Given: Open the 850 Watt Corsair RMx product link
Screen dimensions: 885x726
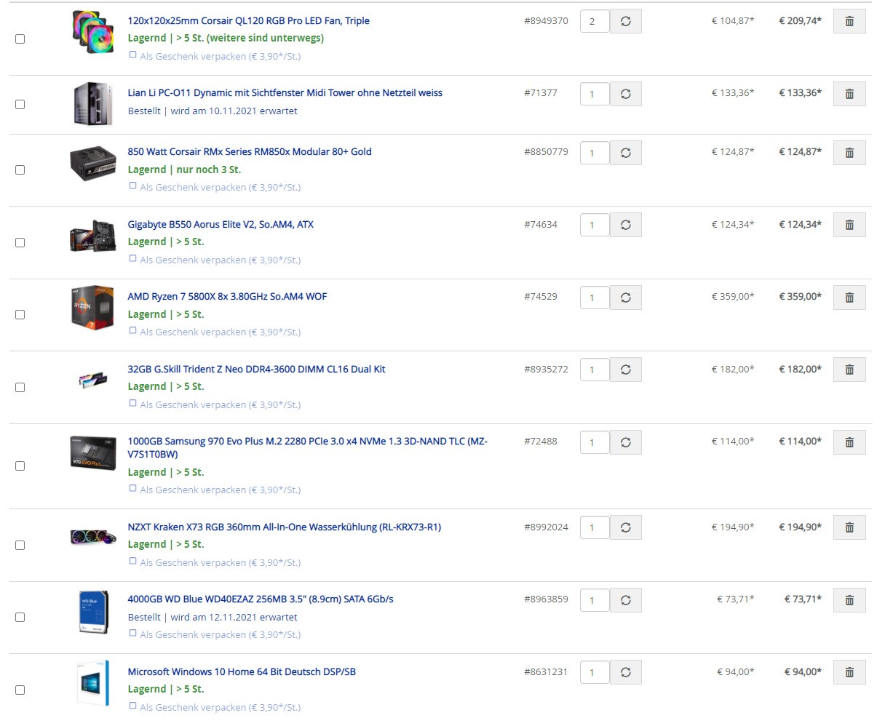Looking at the screenshot, I should [x=250, y=151].
